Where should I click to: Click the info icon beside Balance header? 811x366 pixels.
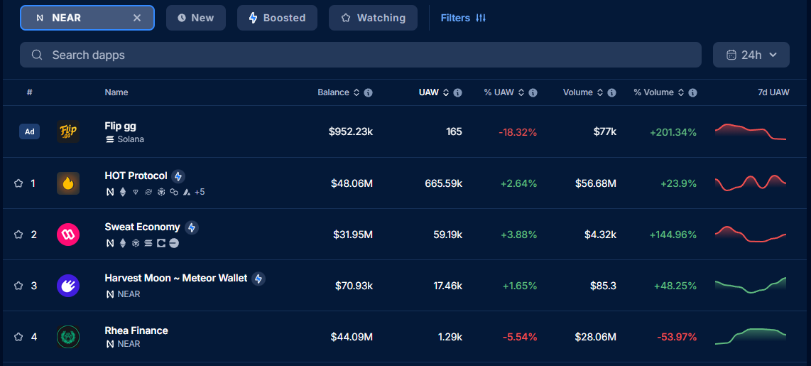pos(368,92)
